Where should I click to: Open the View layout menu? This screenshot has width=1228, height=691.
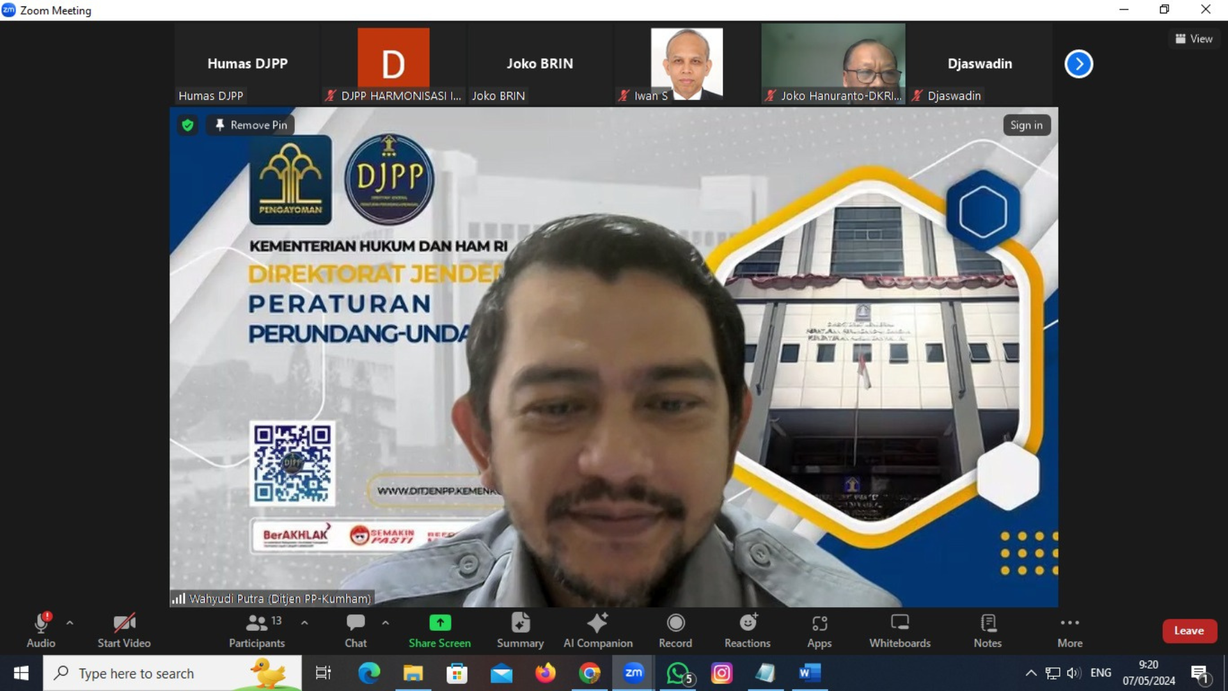click(1194, 38)
